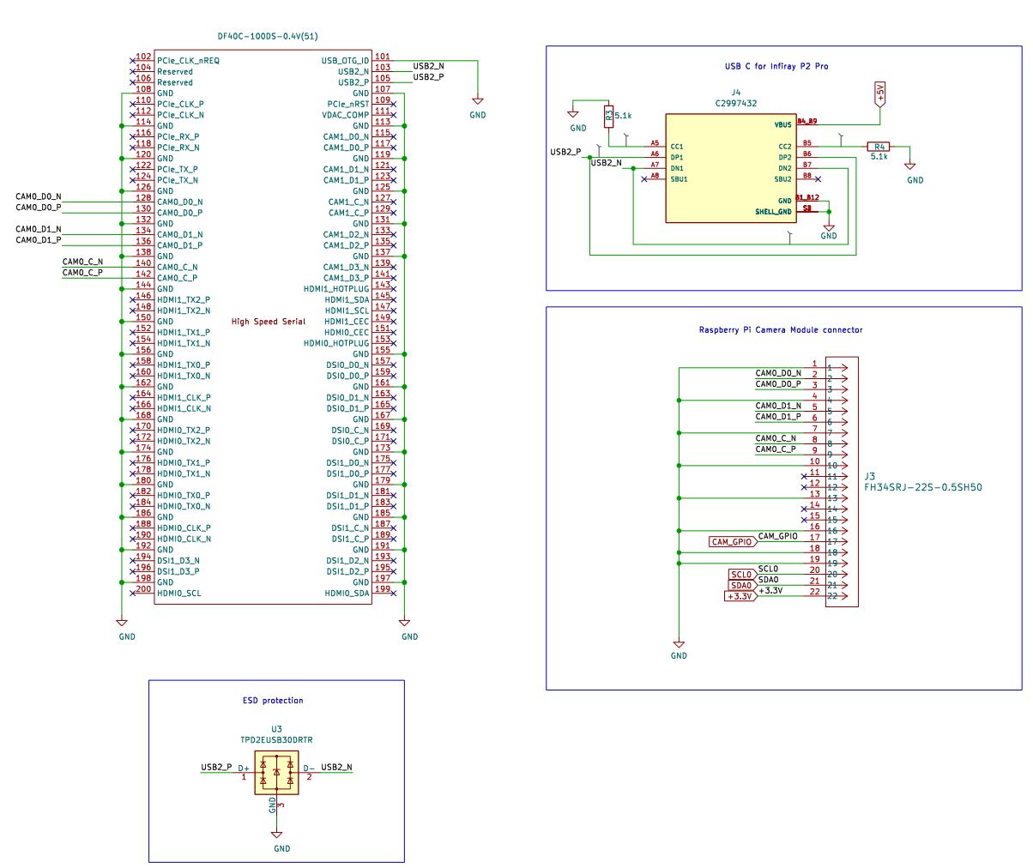Select the R4 5.1k resistor symbol
The image size is (1033, 868).
click(879, 147)
